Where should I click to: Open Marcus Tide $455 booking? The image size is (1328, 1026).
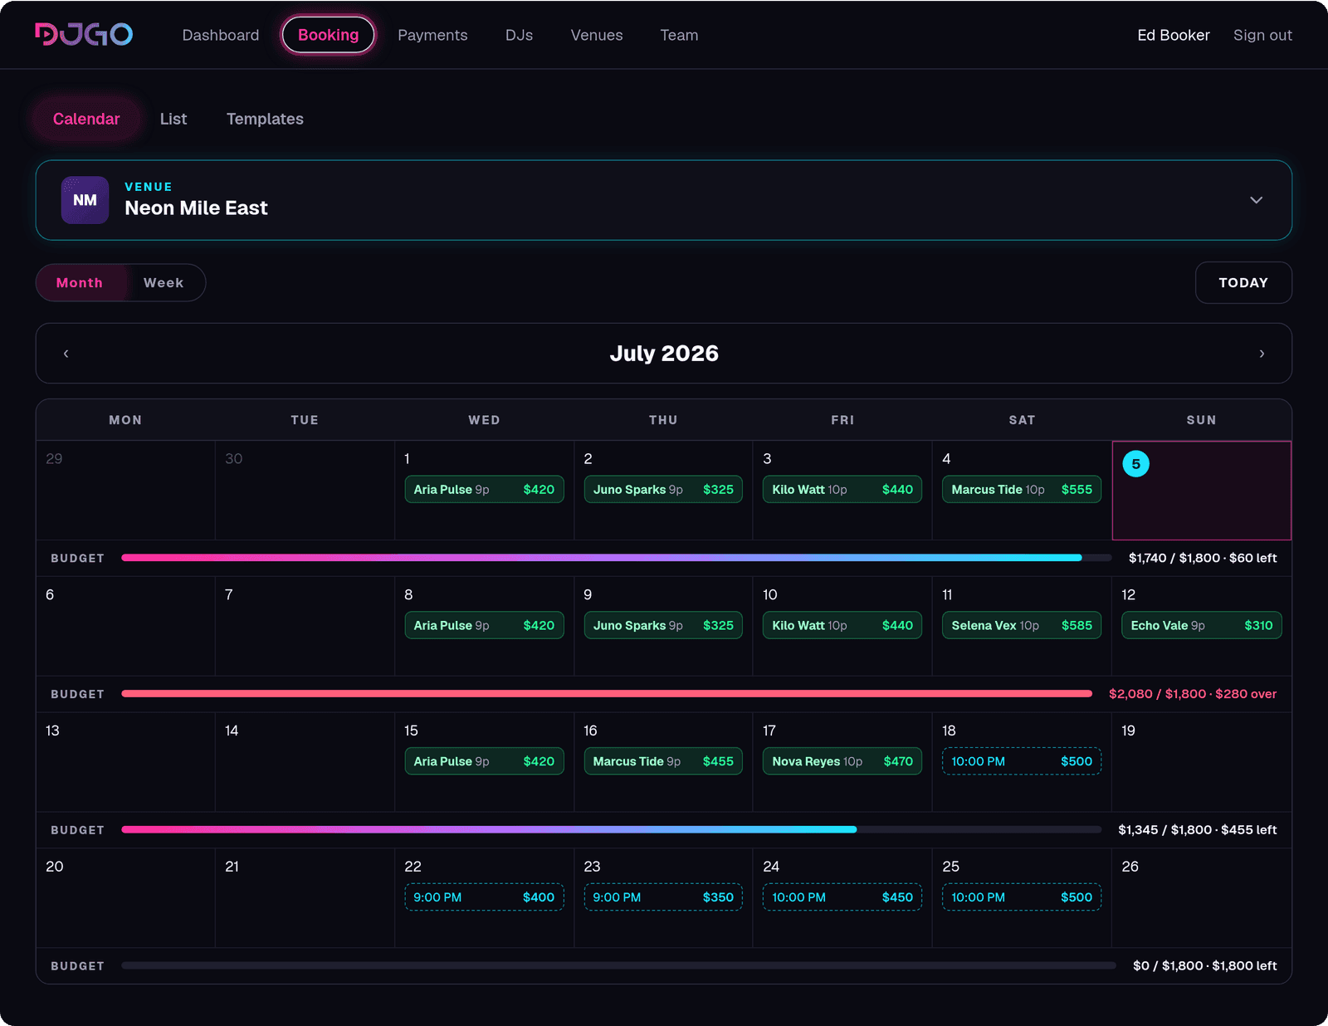point(664,761)
